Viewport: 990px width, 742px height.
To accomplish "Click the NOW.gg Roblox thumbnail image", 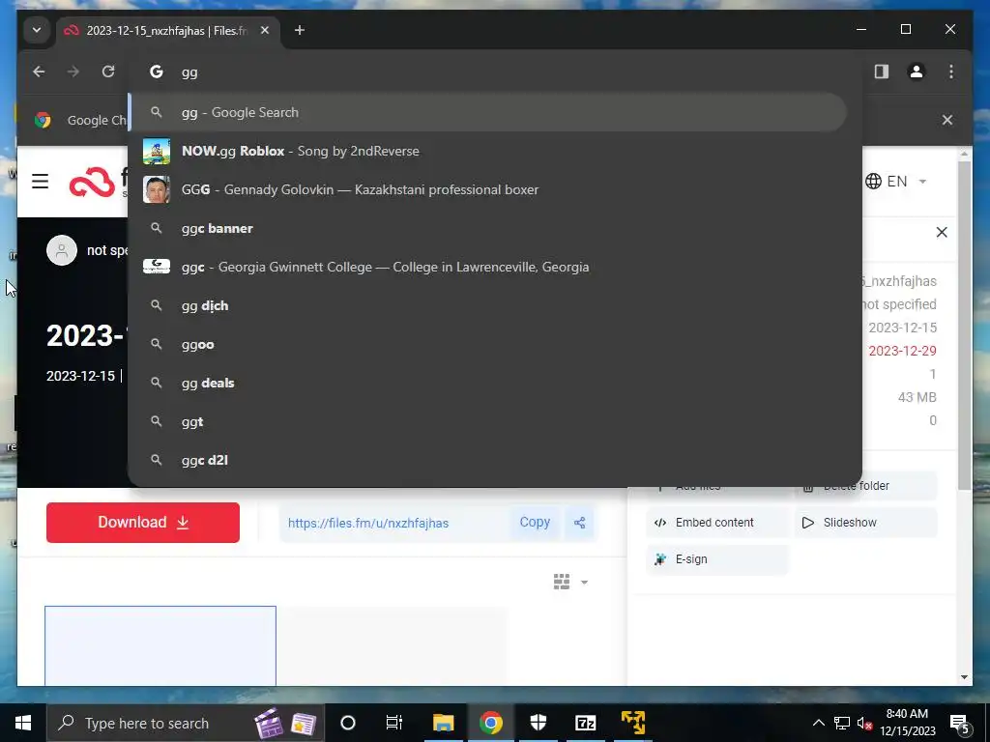I will pyautogui.click(x=156, y=152).
